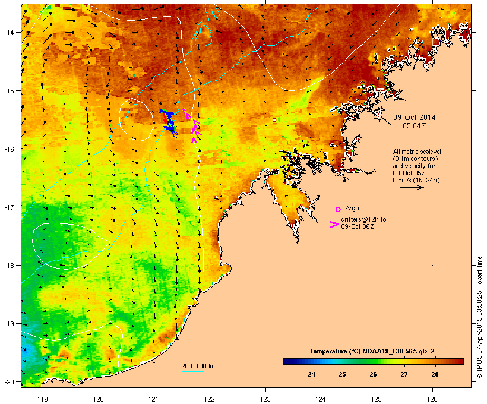The width and height of the screenshot is (487, 404).
Task: Click the magenta Argo circle legend symbol
Action: [x=338, y=210]
